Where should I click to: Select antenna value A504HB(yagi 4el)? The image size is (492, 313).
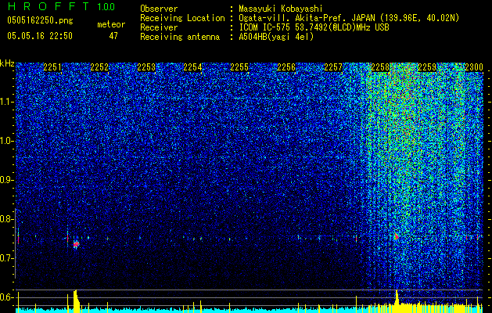(x=276, y=37)
